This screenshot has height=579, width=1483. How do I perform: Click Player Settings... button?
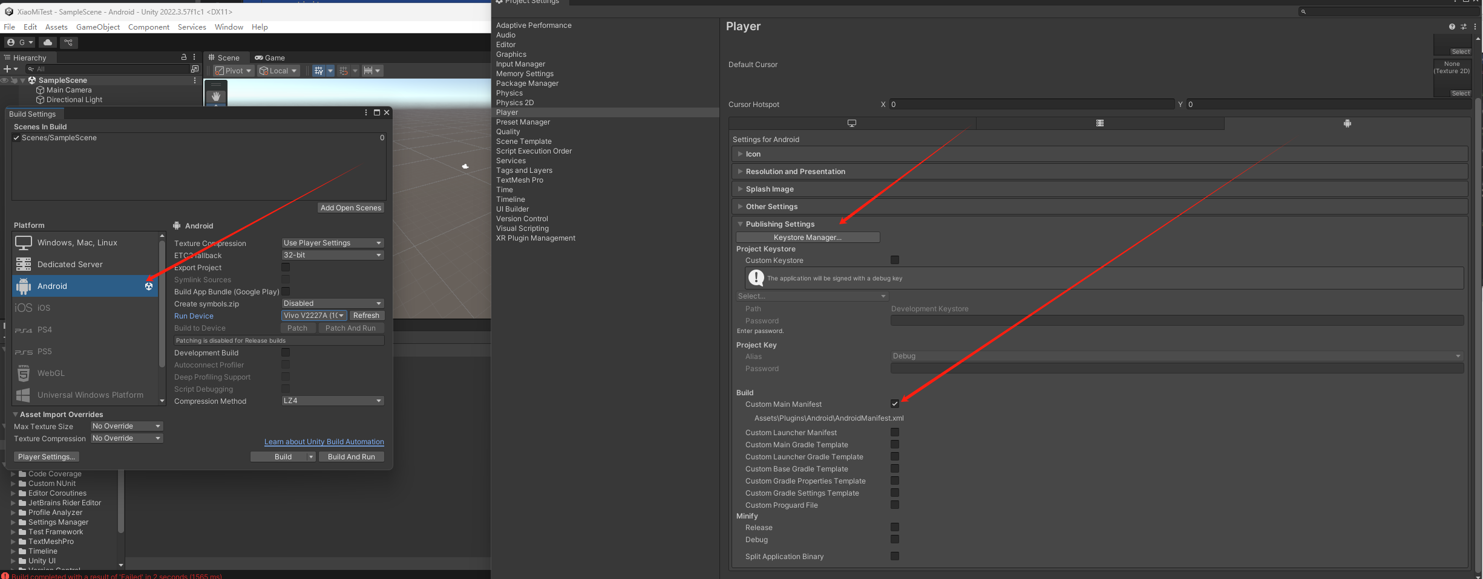pyautogui.click(x=47, y=457)
